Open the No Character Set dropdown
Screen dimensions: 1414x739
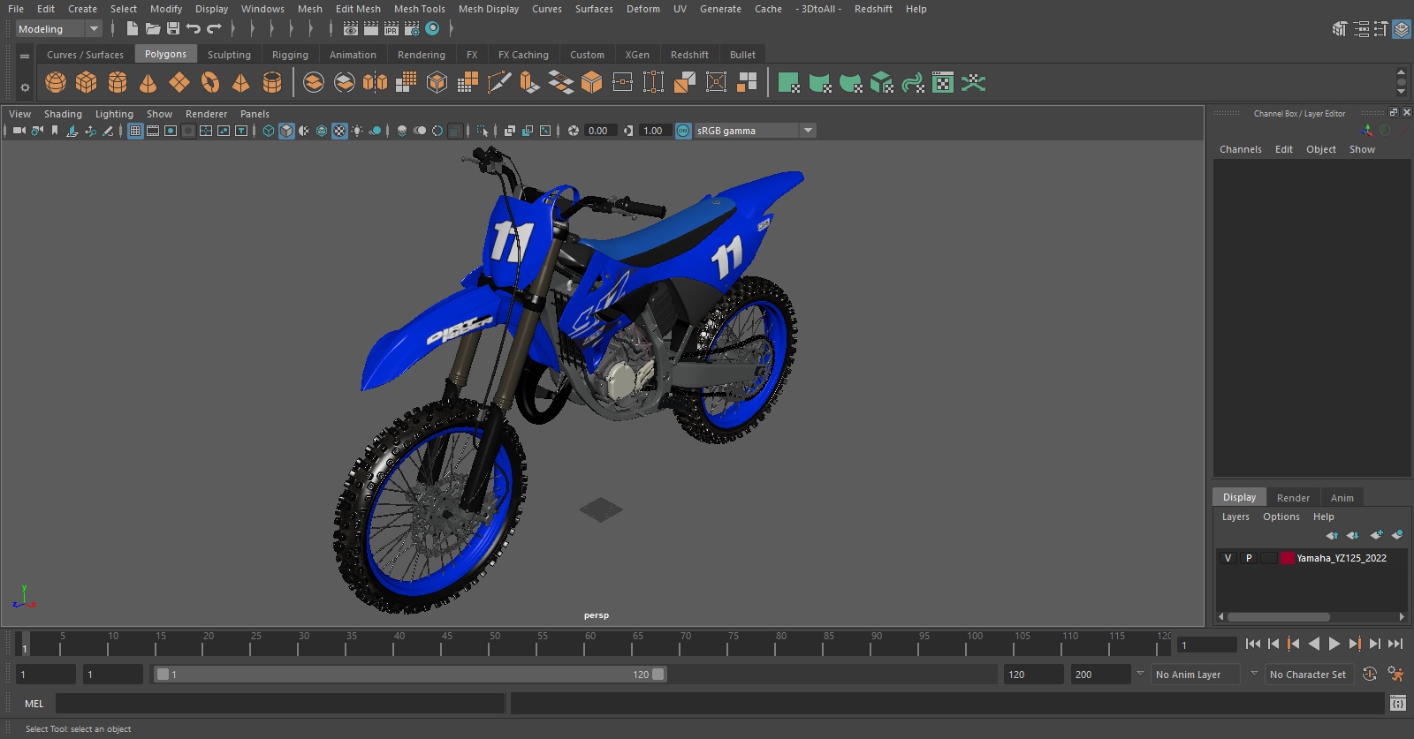[1309, 675]
